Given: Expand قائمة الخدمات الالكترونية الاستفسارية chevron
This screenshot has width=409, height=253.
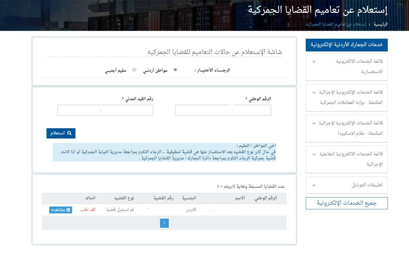Looking at the screenshot, I should point(314,61).
